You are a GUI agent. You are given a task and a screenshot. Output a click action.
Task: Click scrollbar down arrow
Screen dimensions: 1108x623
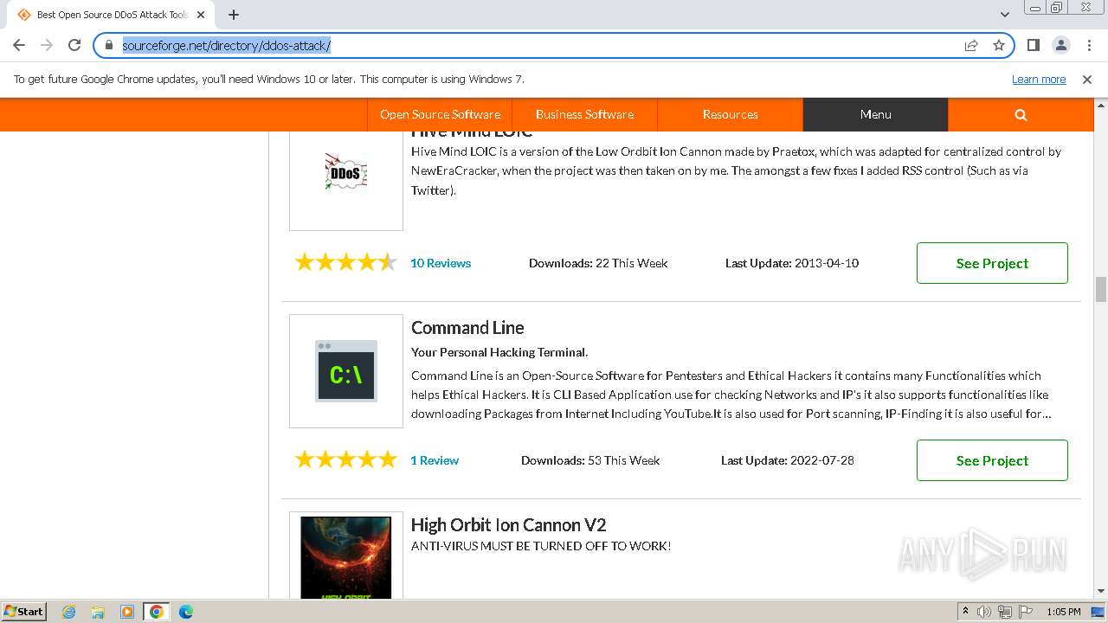(x=1101, y=592)
